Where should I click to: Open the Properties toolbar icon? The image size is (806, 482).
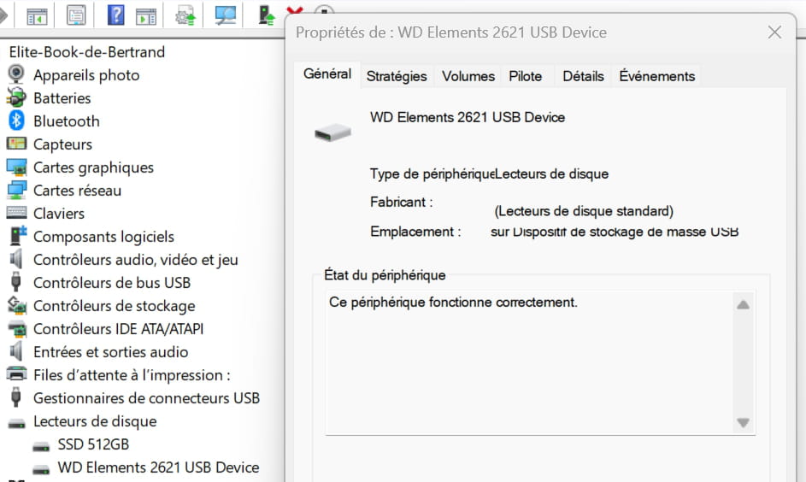(x=76, y=15)
